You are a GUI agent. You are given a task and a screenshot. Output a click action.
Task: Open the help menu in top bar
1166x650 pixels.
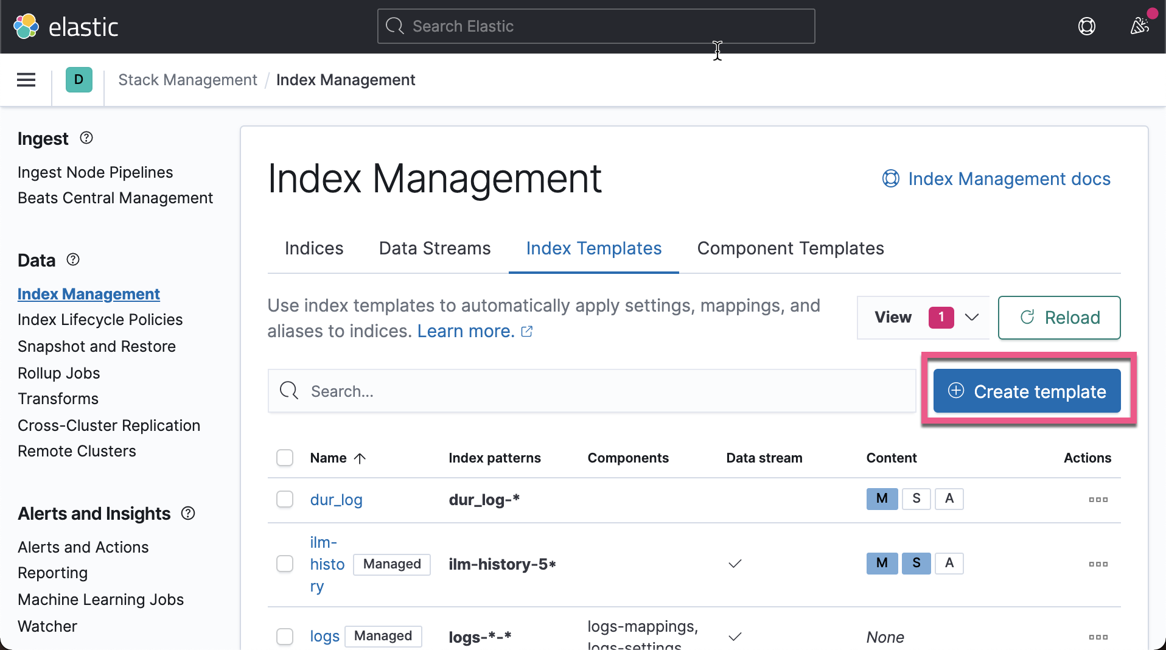[1087, 26]
